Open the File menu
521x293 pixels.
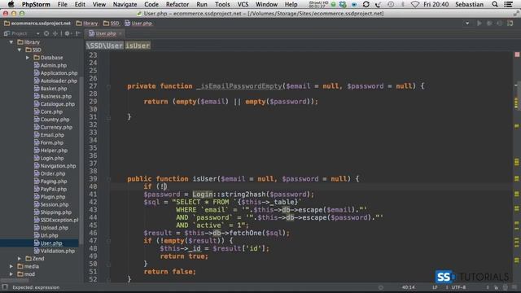pyautogui.click(x=62, y=4)
